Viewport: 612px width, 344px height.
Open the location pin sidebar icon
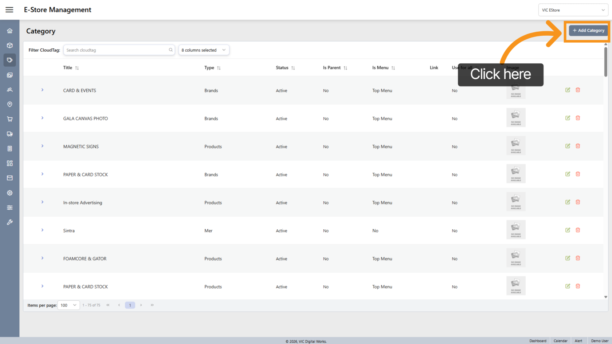click(10, 104)
